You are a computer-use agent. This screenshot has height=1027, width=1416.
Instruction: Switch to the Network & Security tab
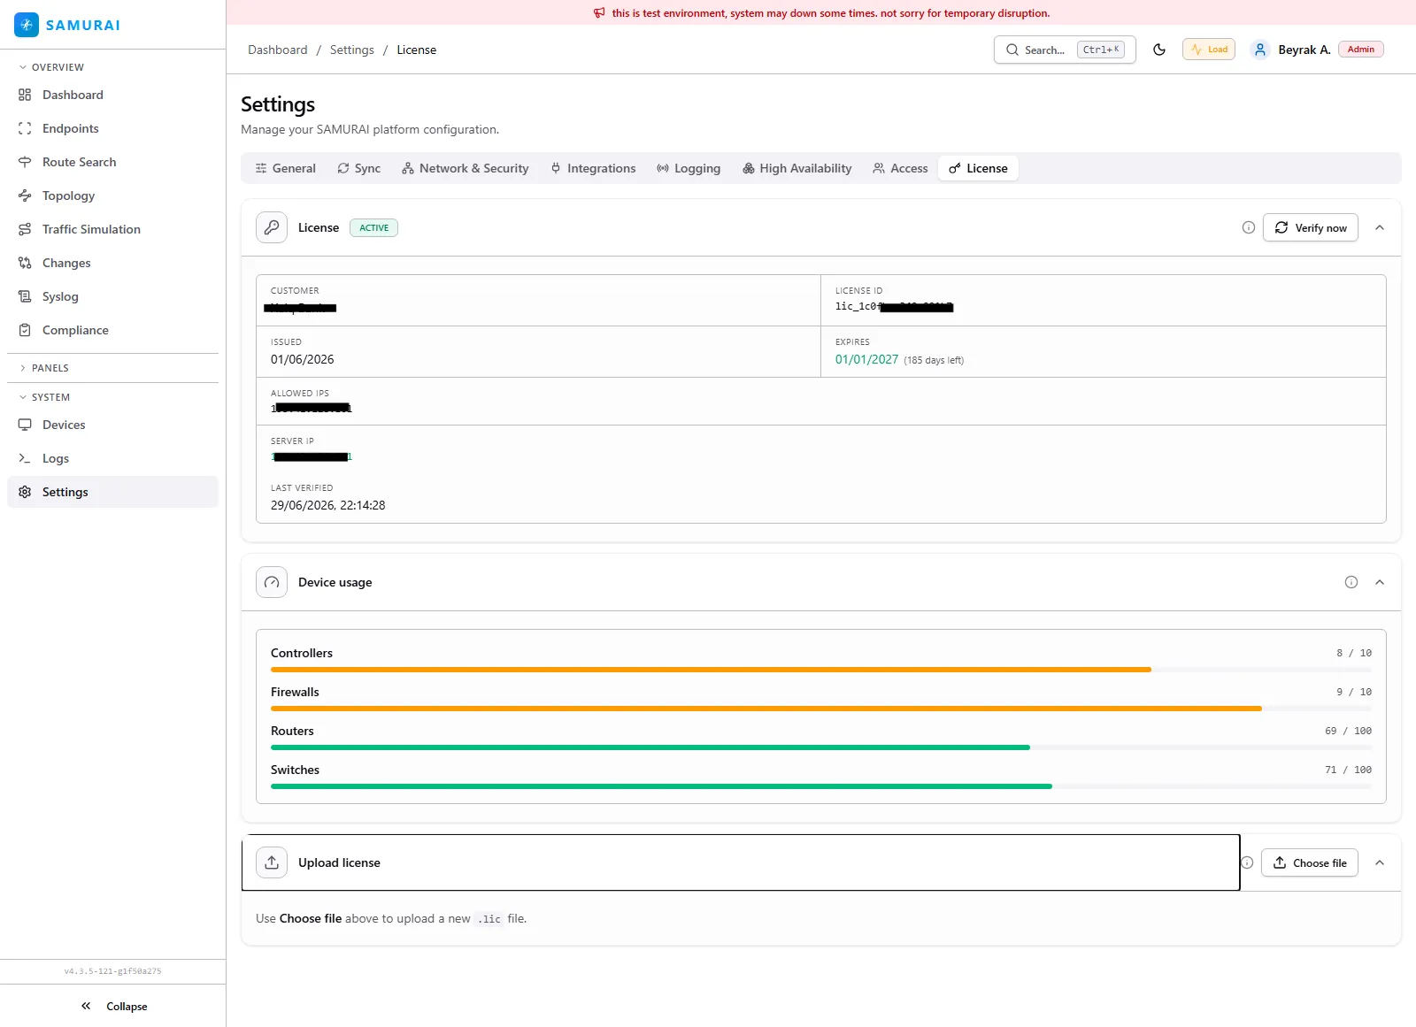[x=465, y=168]
